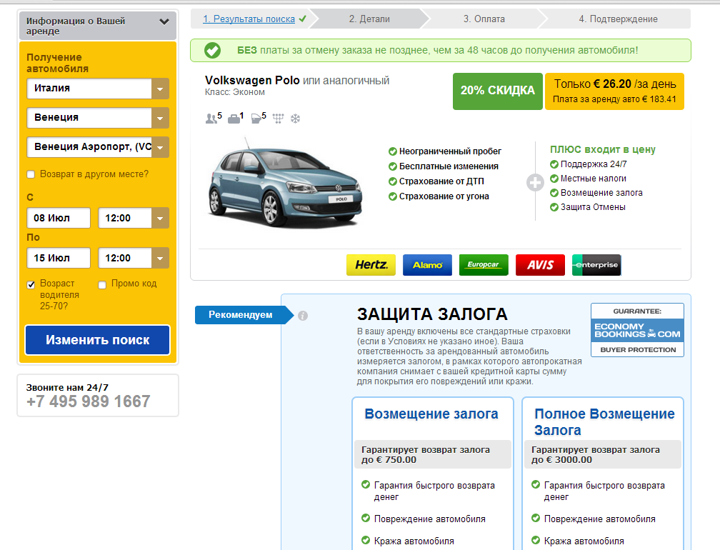The height and width of the screenshot is (550, 720).
Task: Click the Звоните нам 24/7 text
Action: (x=67, y=387)
